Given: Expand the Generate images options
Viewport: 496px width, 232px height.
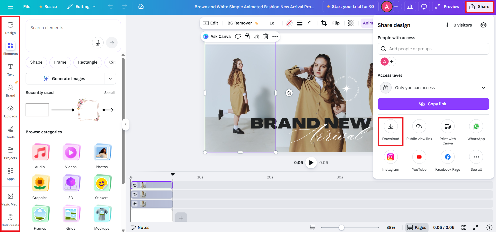Looking at the screenshot, I should (110, 79).
